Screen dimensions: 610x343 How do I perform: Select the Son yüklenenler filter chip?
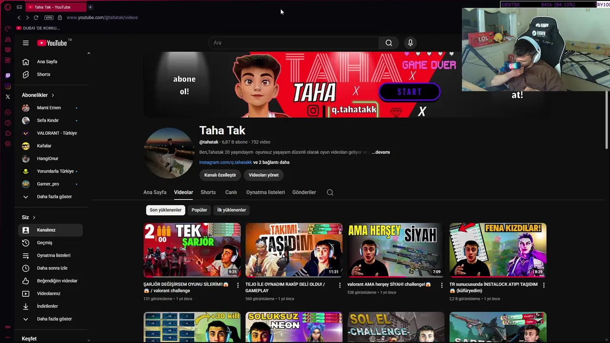[x=165, y=210]
